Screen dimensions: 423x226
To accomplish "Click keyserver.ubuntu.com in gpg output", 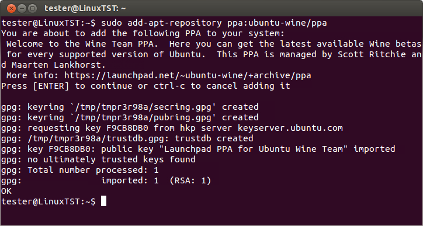I will [290, 128].
